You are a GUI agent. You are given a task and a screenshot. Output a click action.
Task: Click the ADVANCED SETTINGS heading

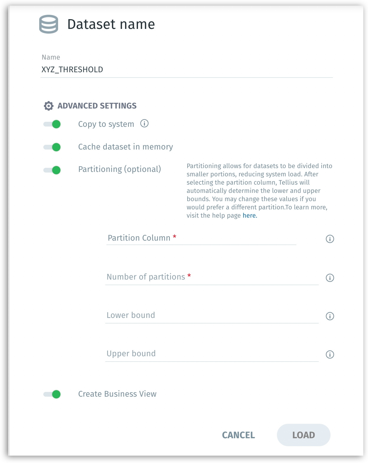click(x=97, y=106)
